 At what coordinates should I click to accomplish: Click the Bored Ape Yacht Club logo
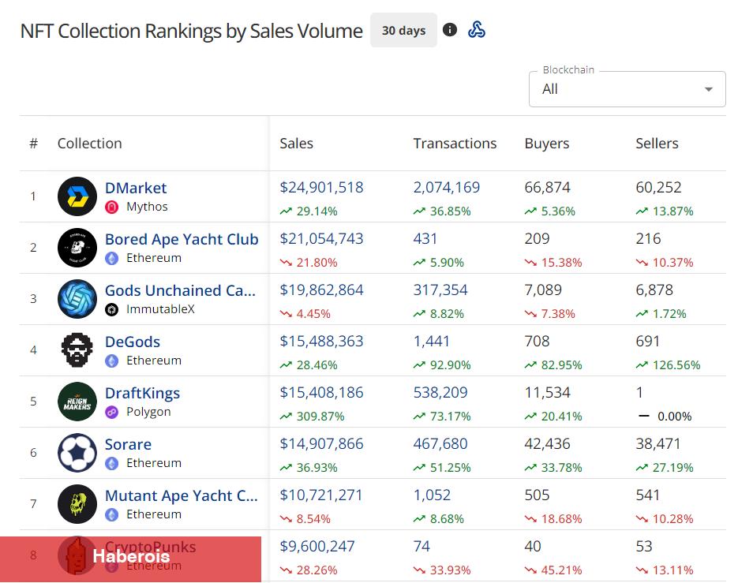point(77,248)
